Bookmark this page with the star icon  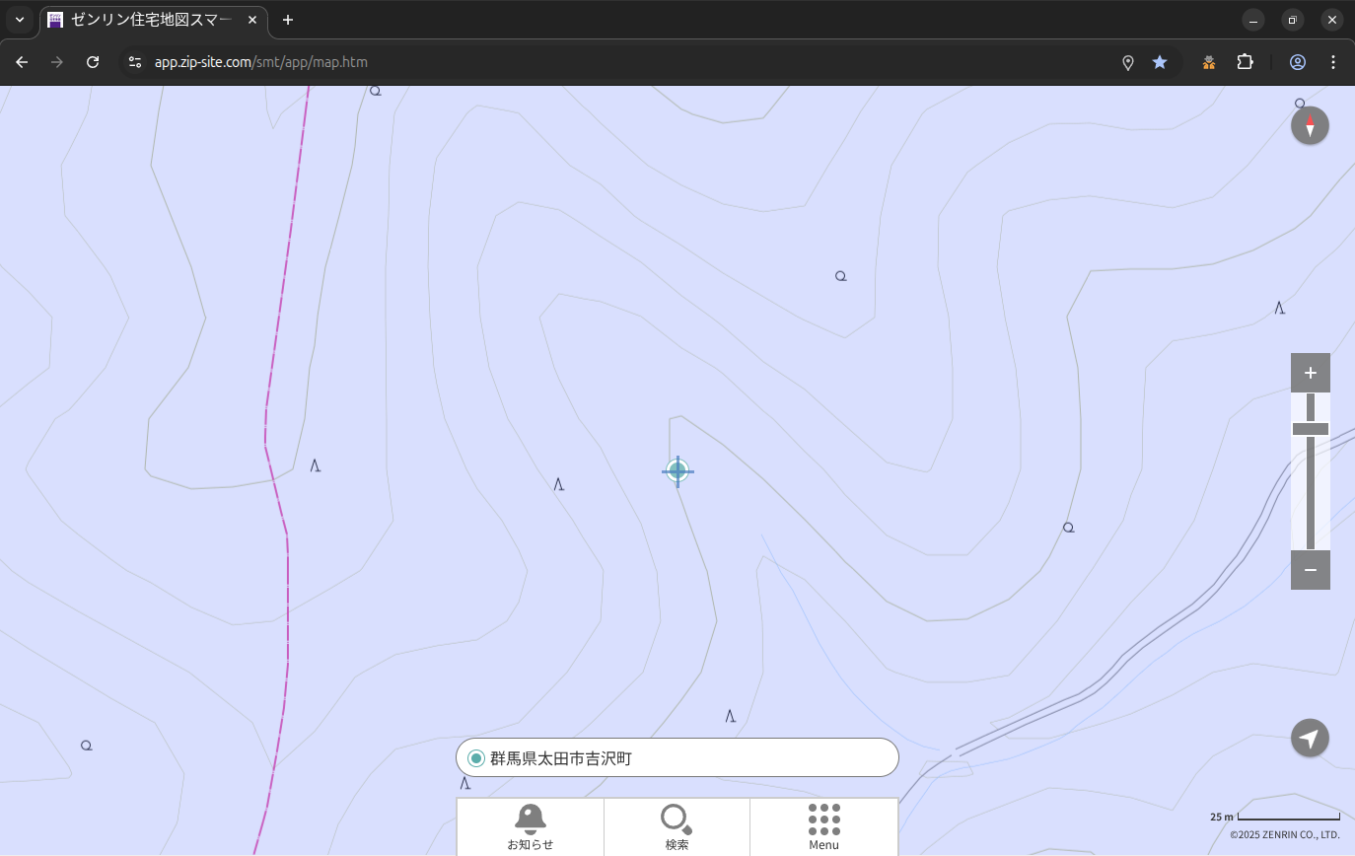1160,62
